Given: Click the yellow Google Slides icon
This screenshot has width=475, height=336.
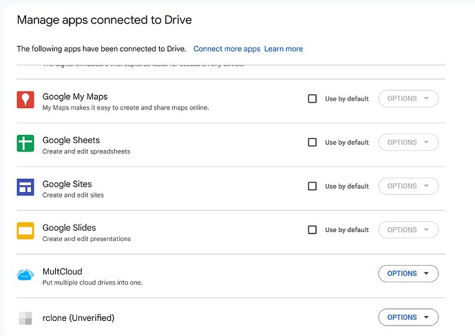Looking at the screenshot, I should pyautogui.click(x=25, y=231).
